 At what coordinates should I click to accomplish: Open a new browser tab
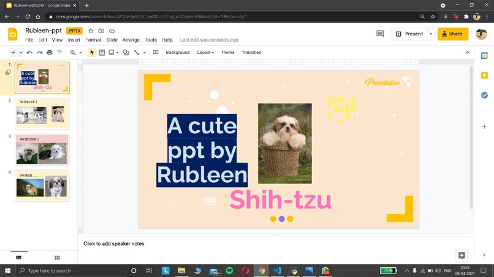tap(86, 6)
